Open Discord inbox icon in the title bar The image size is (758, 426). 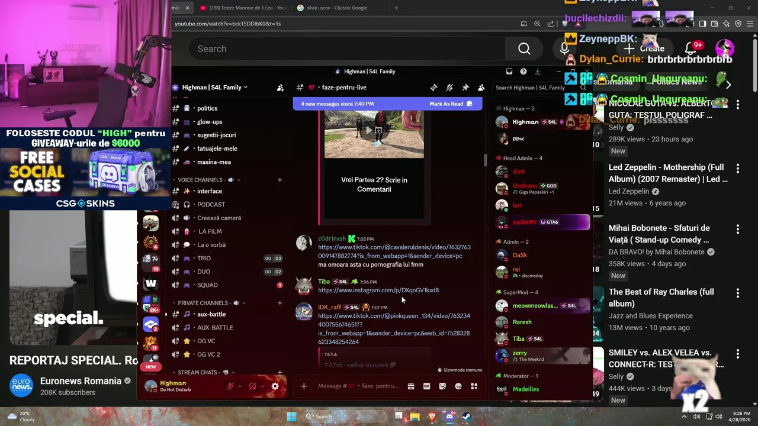click(x=509, y=72)
